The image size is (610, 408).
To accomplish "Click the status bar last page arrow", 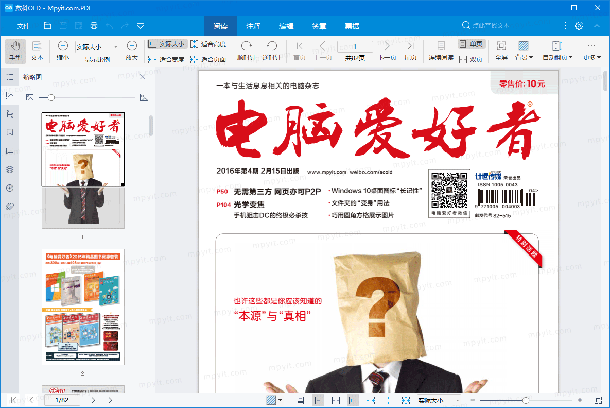I will click(x=111, y=400).
